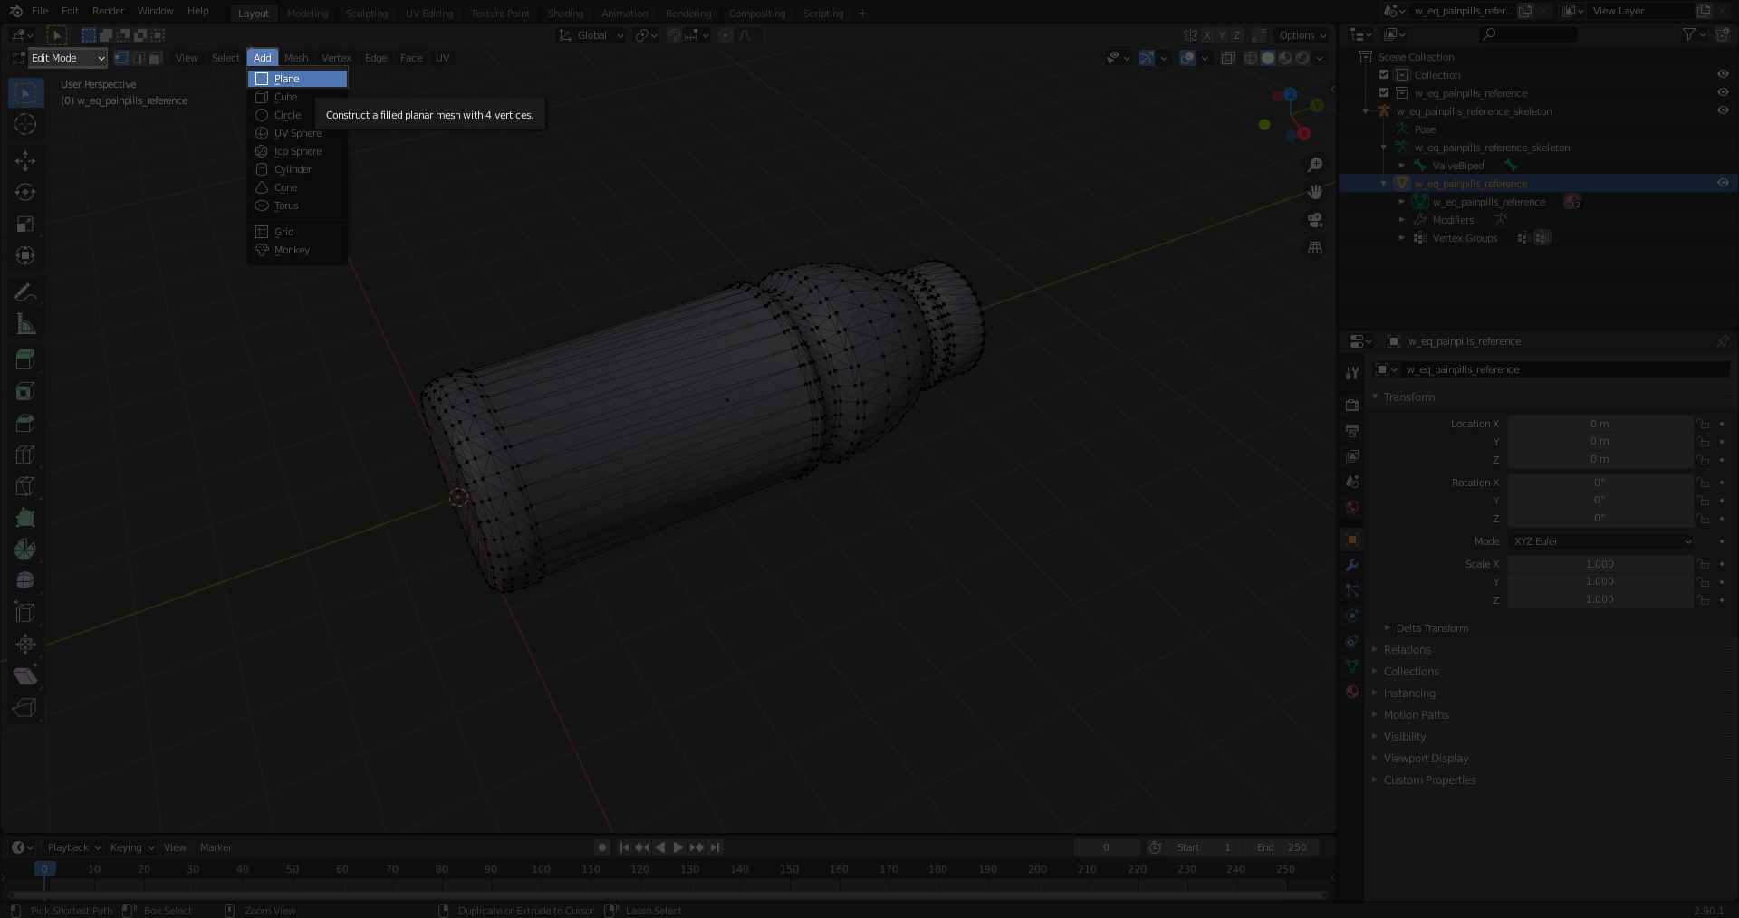Expand the Vertex Groups tree row
This screenshot has width=1739, height=918.
pos(1402,238)
